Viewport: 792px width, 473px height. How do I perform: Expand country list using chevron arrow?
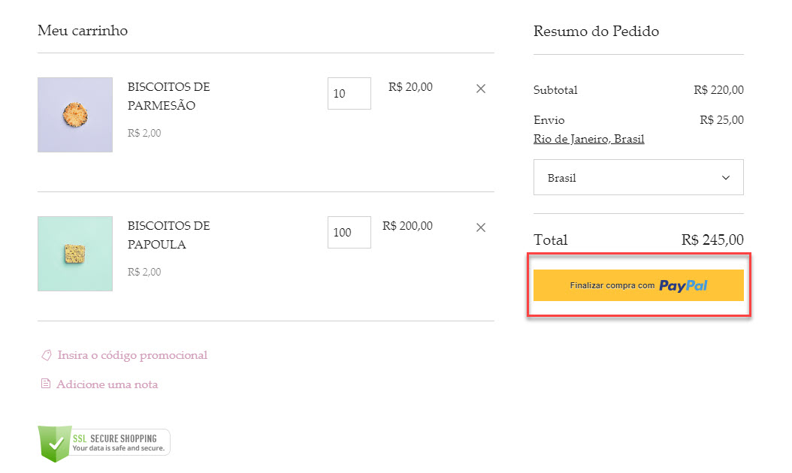tap(725, 178)
